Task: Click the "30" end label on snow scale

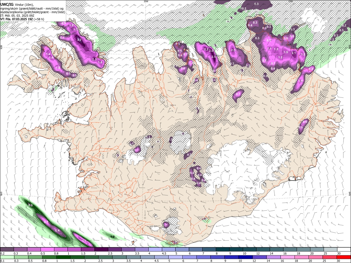Action: coord(339,253)
